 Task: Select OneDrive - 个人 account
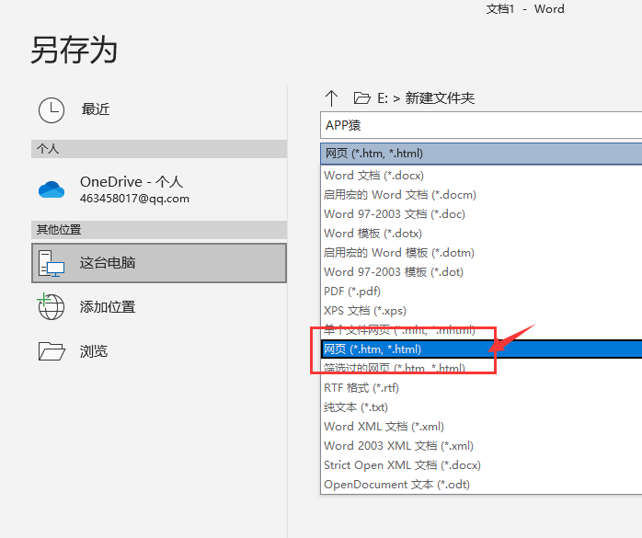[x=159, y=189]
